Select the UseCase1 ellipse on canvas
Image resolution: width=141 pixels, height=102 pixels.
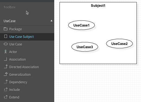(81, 25)
